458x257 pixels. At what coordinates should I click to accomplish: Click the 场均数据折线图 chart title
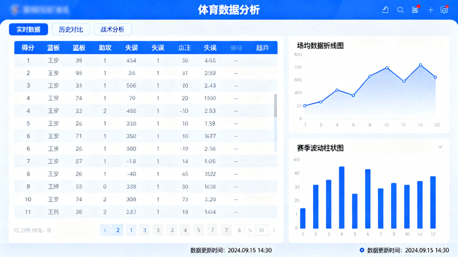(x=320, y=46)
